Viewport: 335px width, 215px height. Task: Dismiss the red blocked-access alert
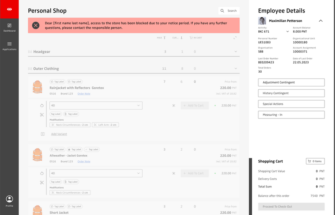pos(36,25)
